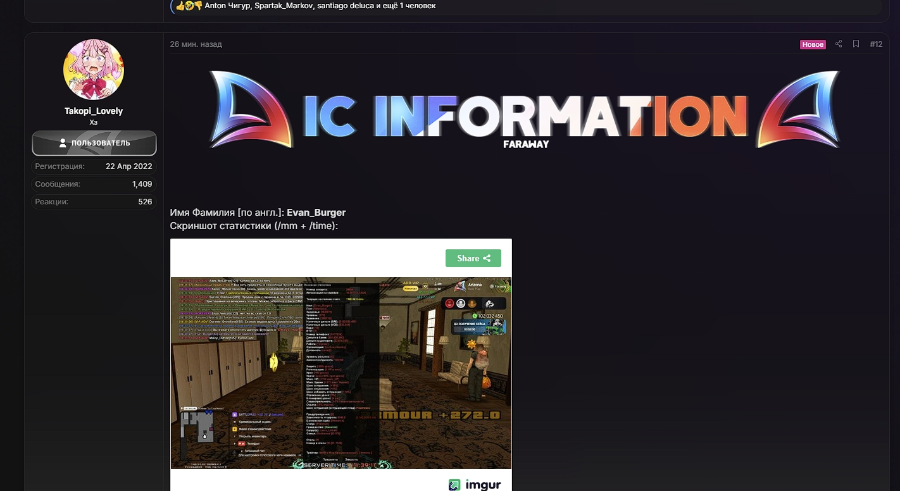The image size is (900, 491).
Task: Open the list of users starting with Anton Чигур
Action: coord(320,6)
